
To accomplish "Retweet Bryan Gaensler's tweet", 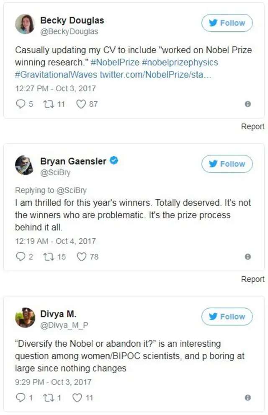I will click(49, 257).
